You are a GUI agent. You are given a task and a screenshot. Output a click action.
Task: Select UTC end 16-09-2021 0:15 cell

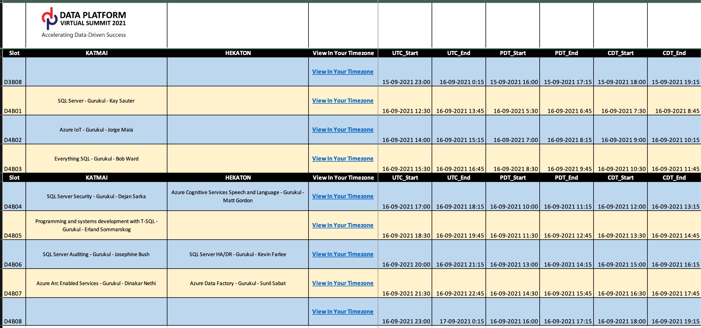coord(459,72)
